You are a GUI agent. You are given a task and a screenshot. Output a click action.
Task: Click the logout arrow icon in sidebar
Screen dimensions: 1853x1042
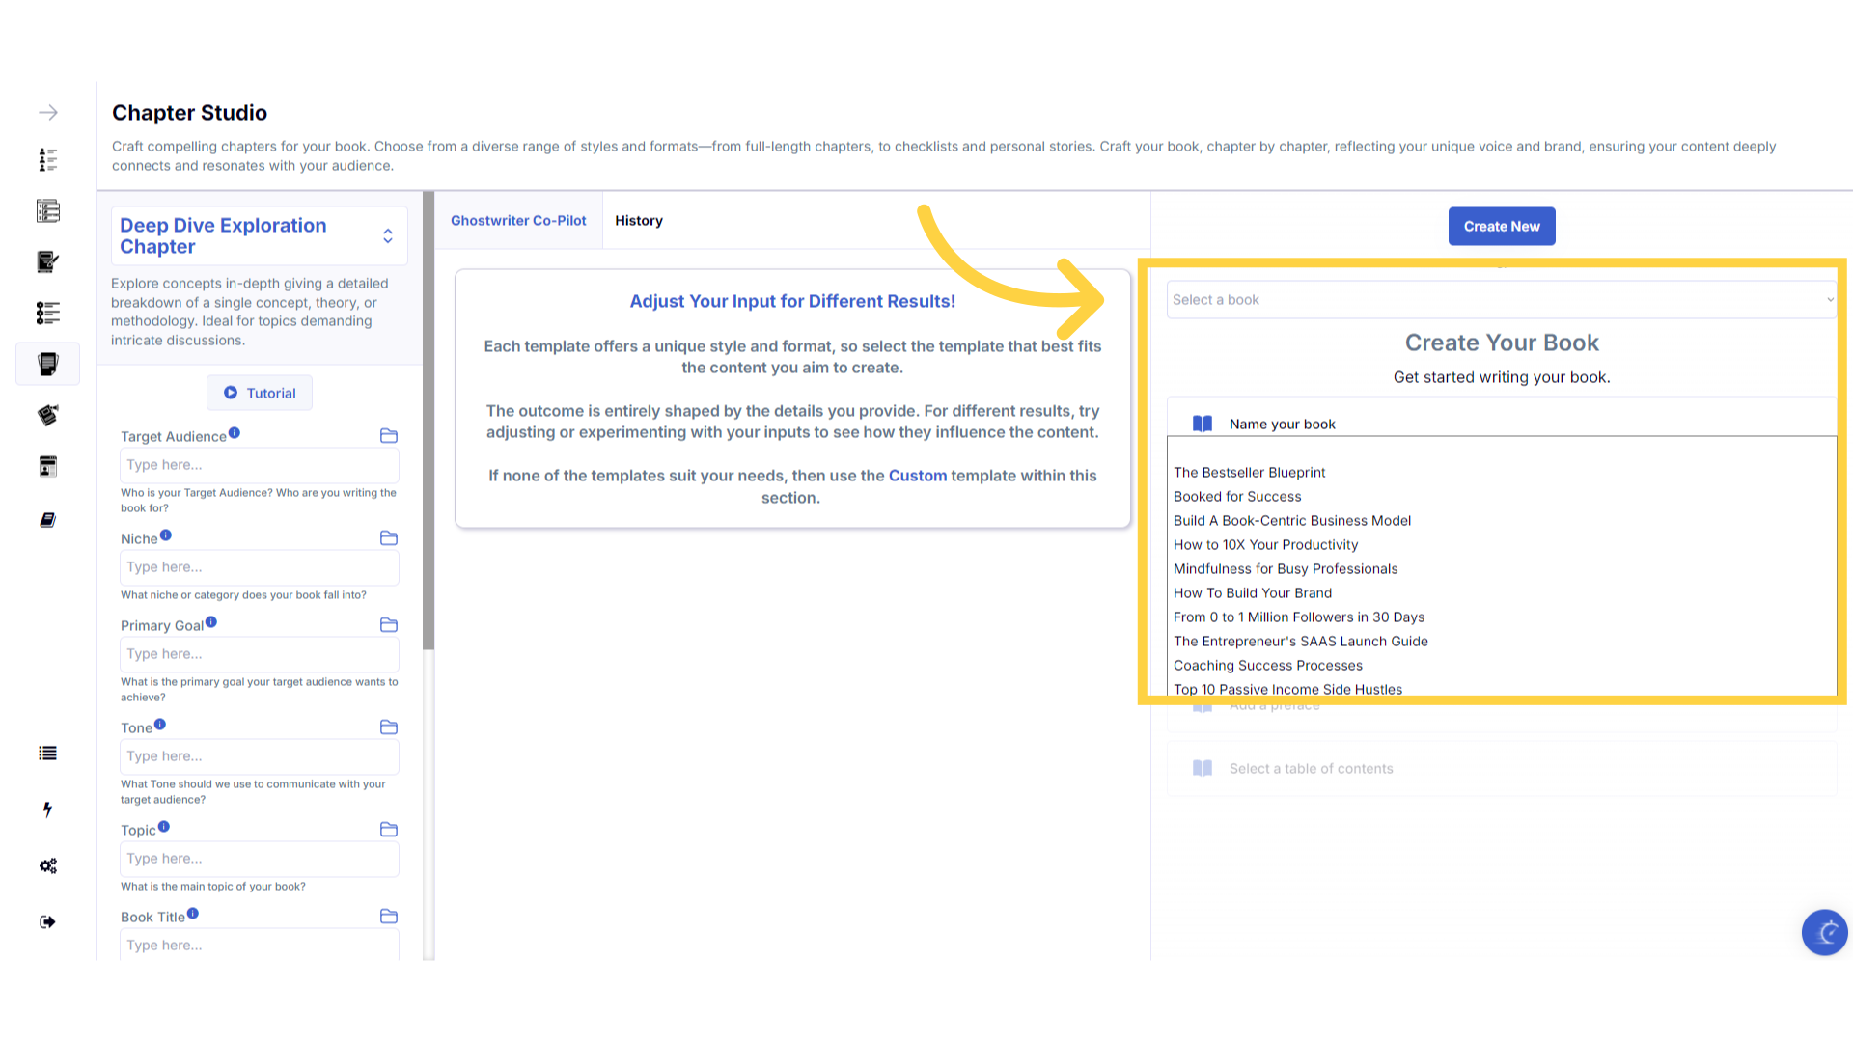coord(48,921)
